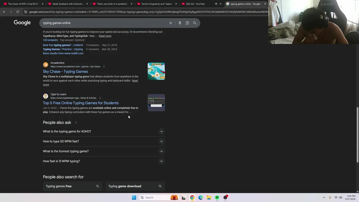Viewport: 359px width, 202px height.
Task: Click the Type to Learn favicon
Action: (45, 96)
